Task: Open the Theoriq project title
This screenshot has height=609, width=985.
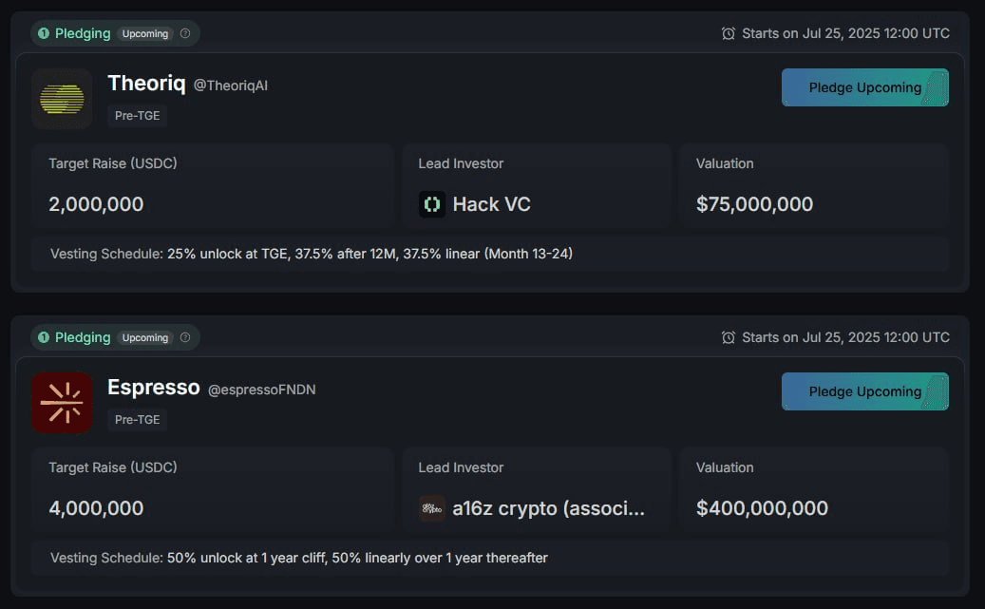Action: click(146, 83)
